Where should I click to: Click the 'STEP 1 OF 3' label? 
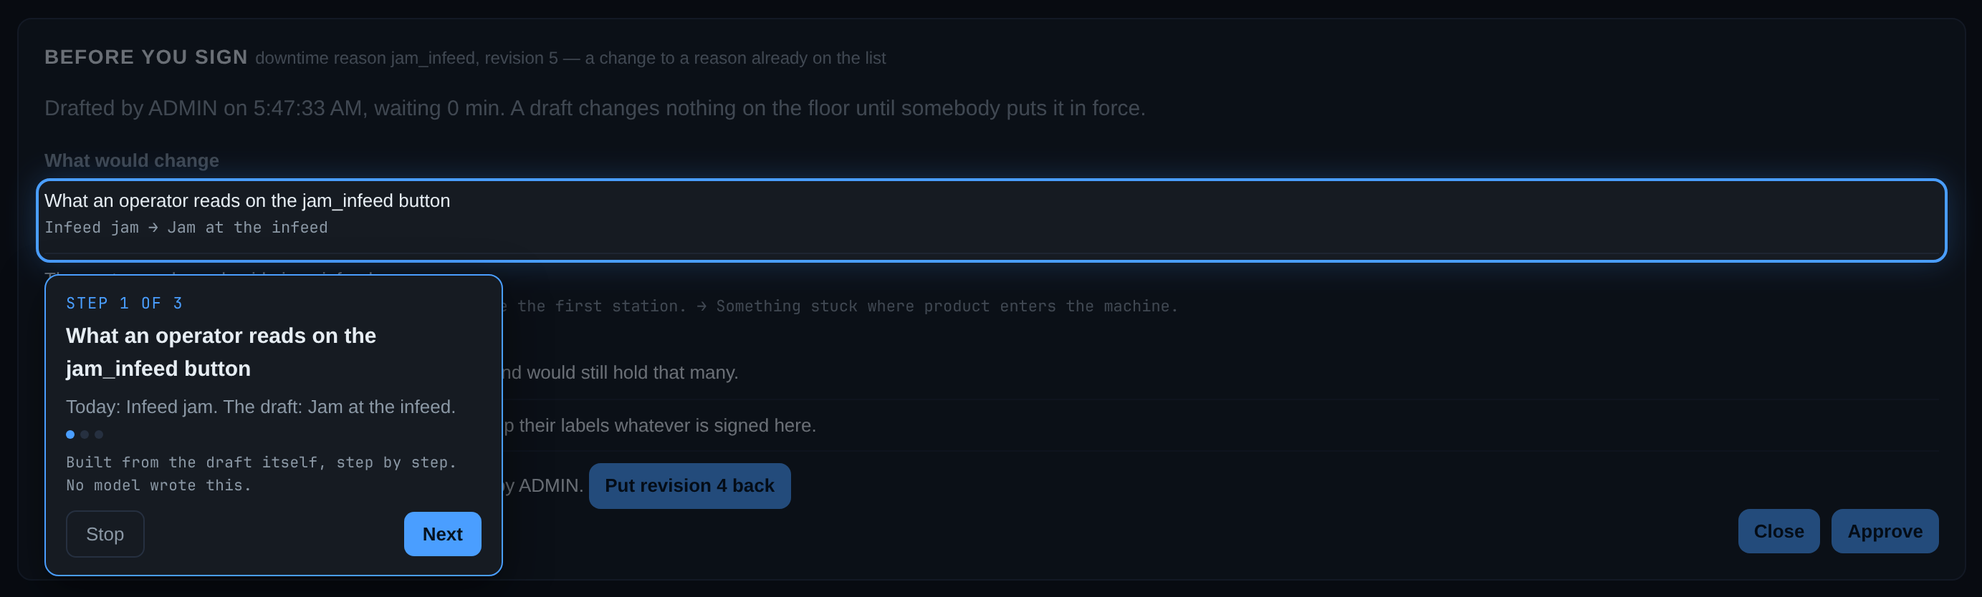pos(124,304)
